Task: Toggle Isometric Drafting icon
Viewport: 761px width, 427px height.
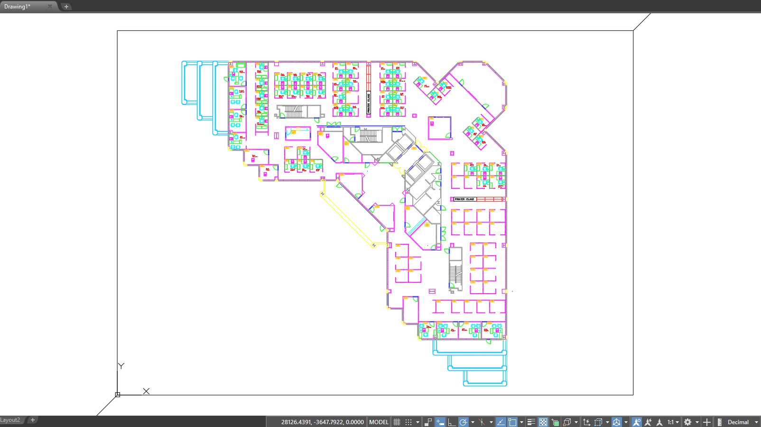Action: tap(482, 422)
